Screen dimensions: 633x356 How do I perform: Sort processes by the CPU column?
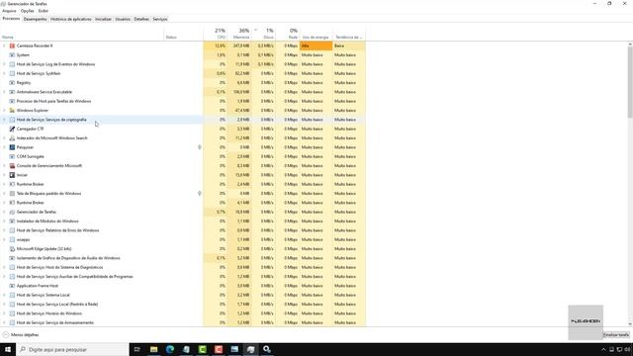[216, 34]
